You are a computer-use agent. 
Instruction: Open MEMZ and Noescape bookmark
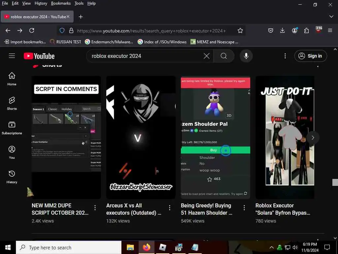[x=215, y=42]
